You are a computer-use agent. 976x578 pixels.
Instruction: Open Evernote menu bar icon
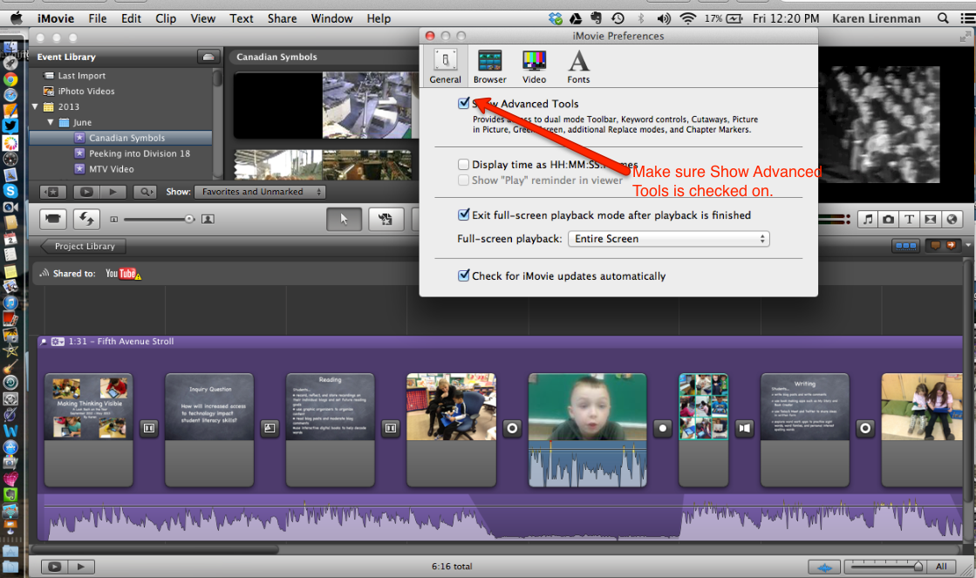(x=597, y=18)
